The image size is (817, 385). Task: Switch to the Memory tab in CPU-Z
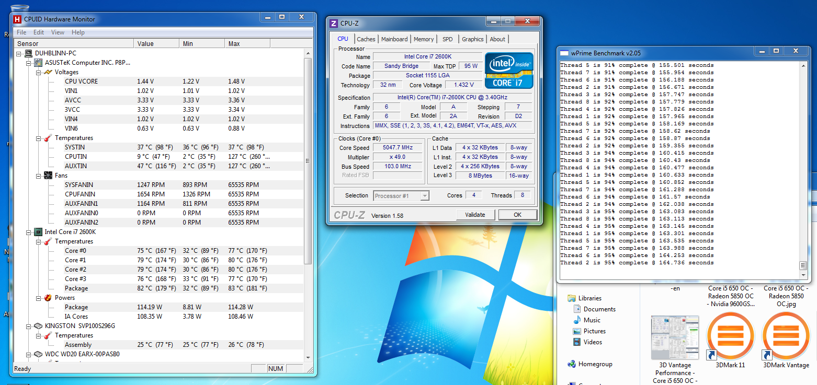[x=423, y=39]
